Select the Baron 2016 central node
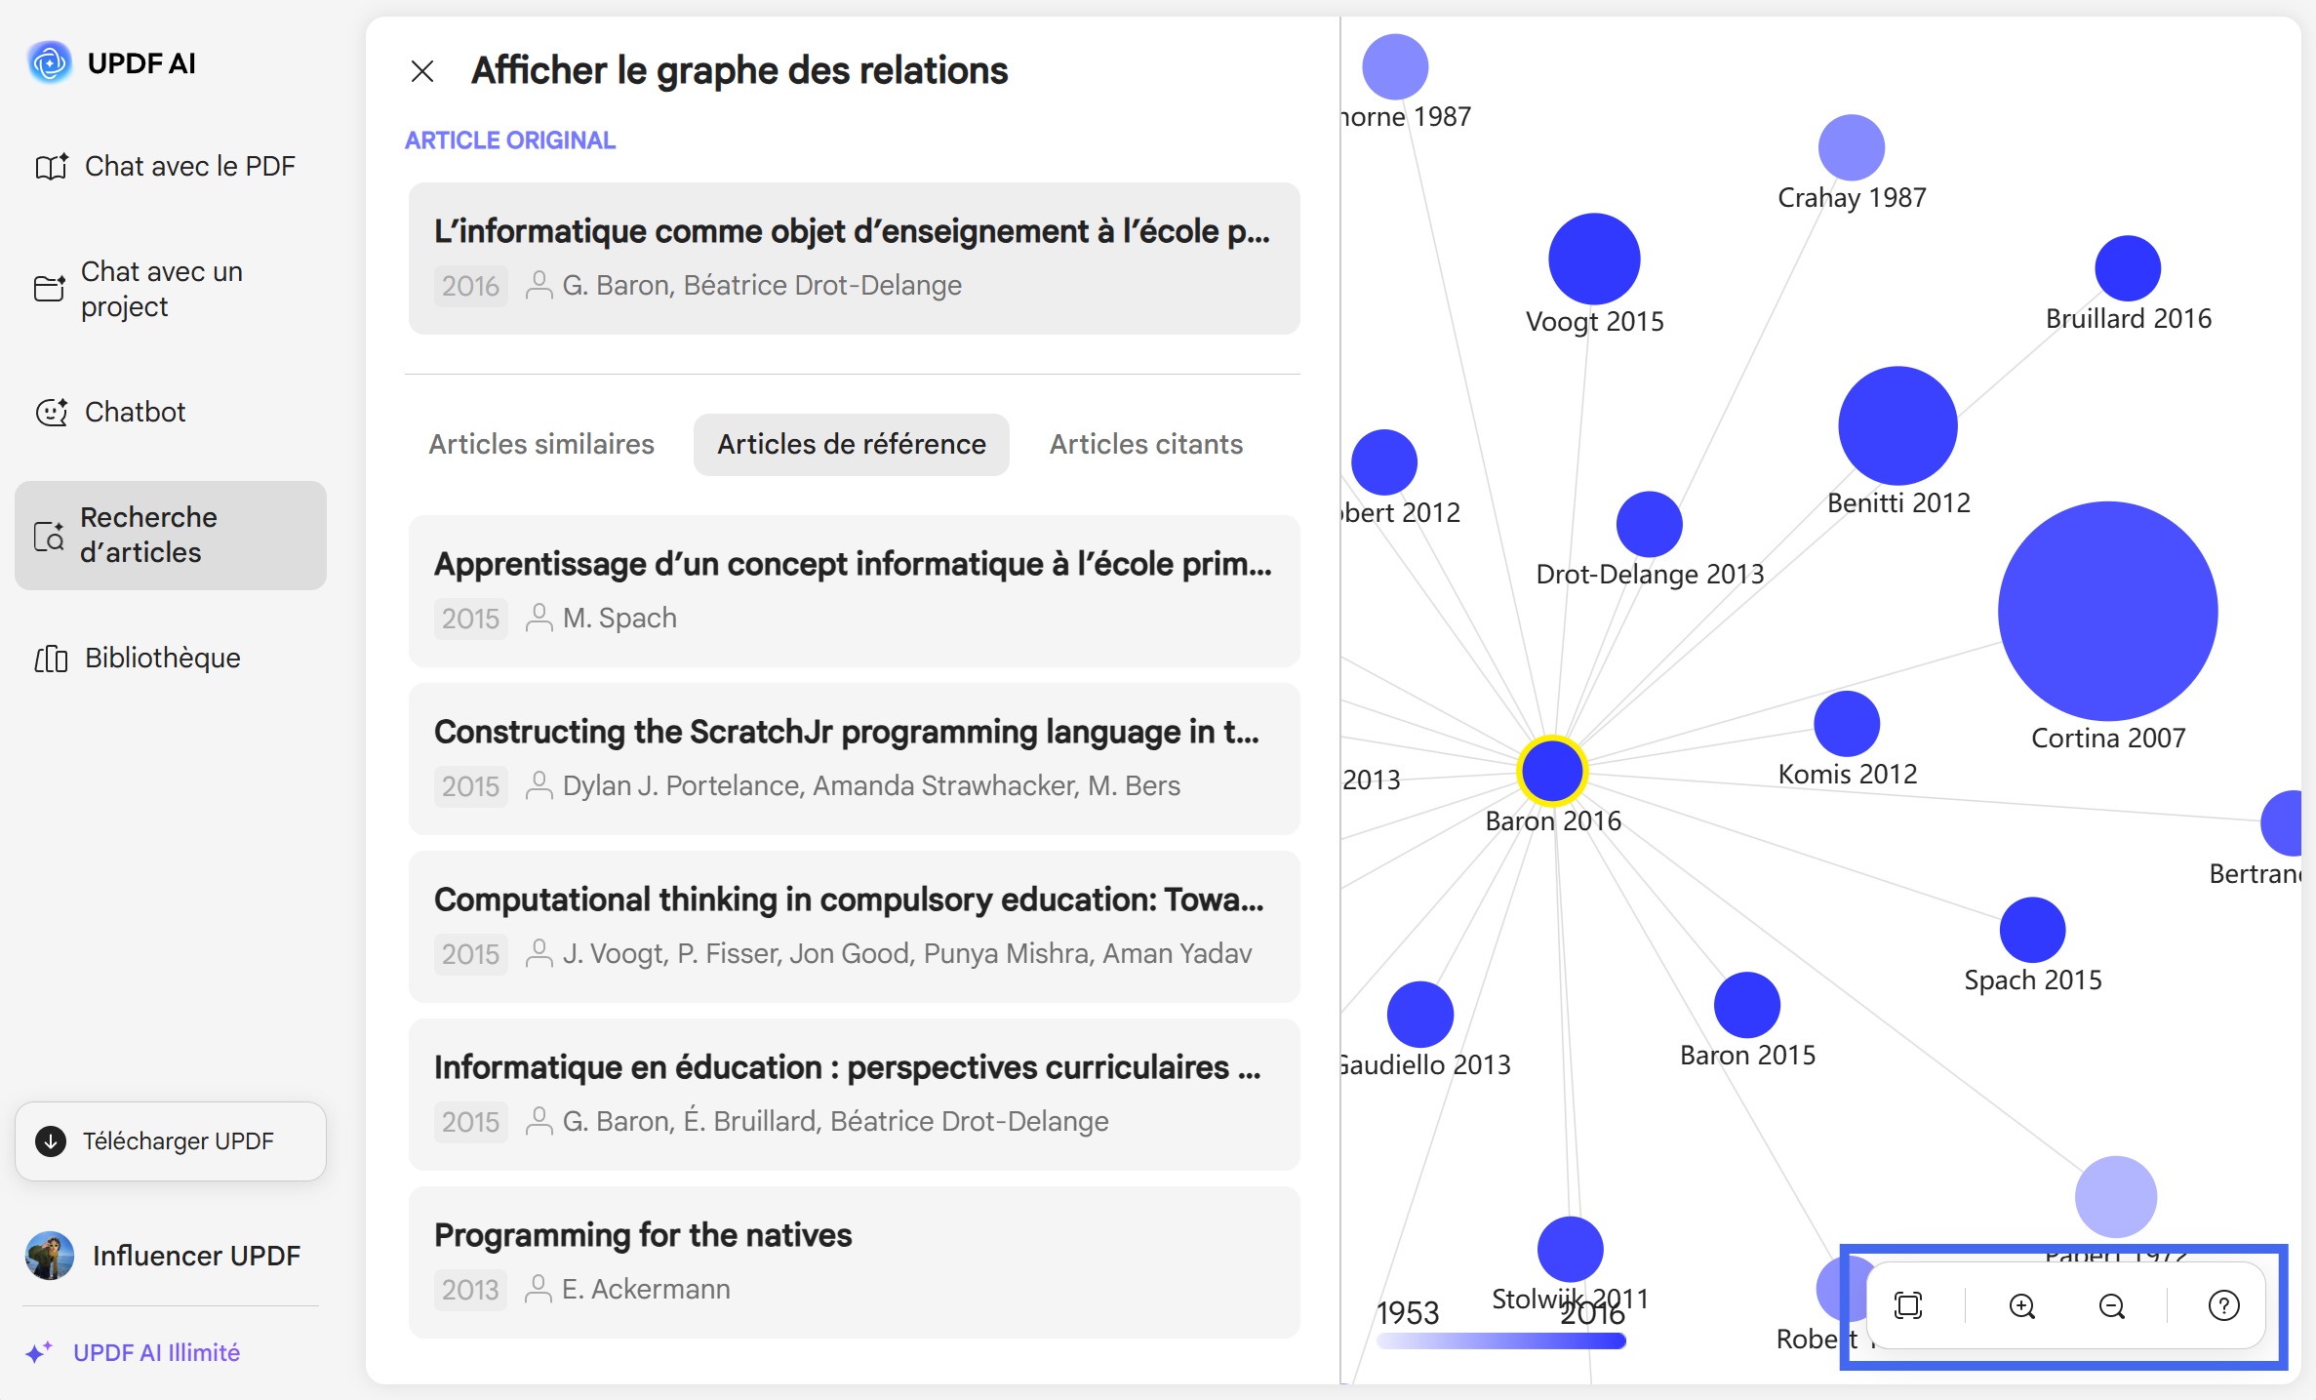2316x1400 pixels. point(1551,771)
